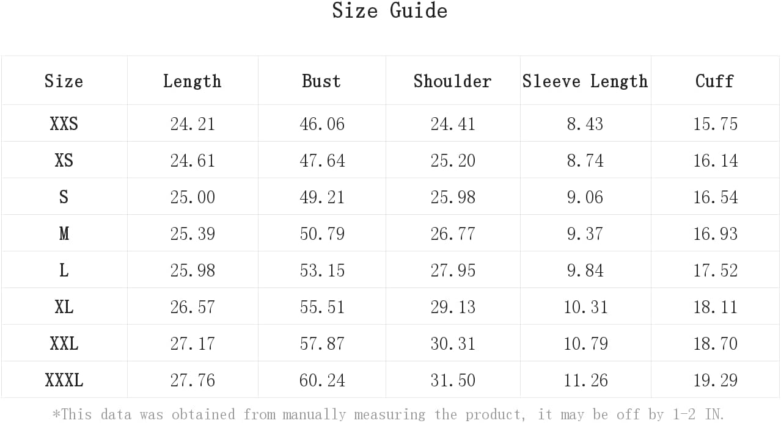Viewport: 781px width, 423px height.
Task: Click the Shoulder value 27.95
Action: [x=453, y=270]
